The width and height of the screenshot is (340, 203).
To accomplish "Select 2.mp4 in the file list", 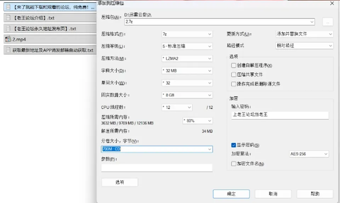I will pyautogui.click(x=50, y=39).
